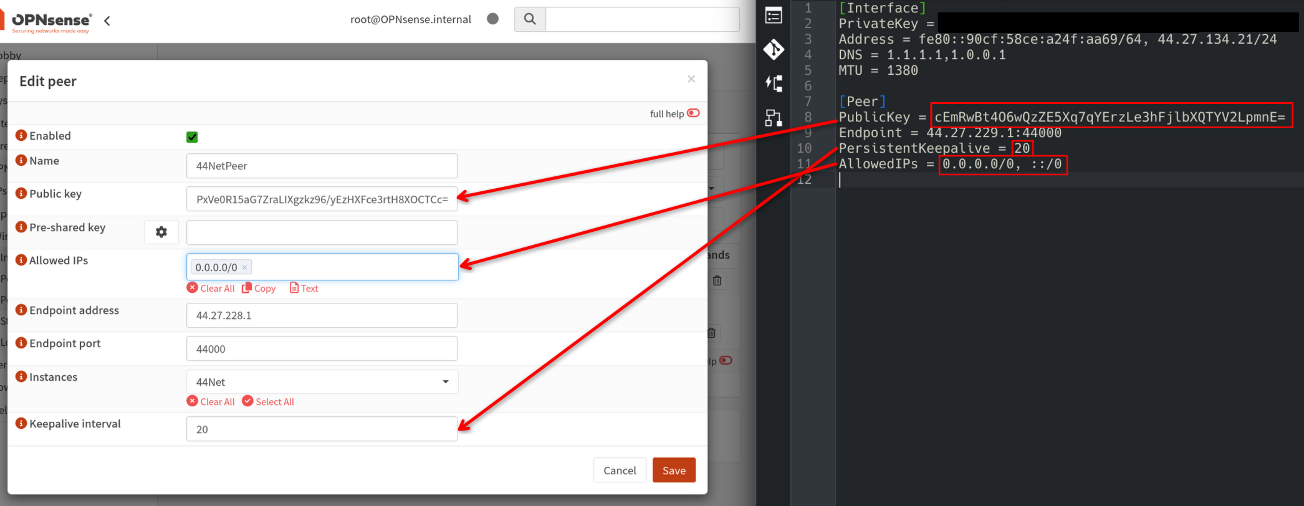Click the structure tree icon in editor sidebar
1304x506 pixels.
click(x=774, y=118)
